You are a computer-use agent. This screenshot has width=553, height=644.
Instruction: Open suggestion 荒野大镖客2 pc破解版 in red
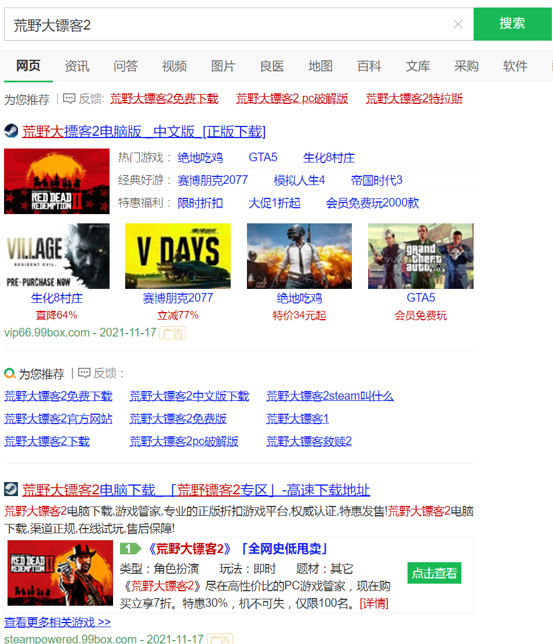tap(292, 99)
